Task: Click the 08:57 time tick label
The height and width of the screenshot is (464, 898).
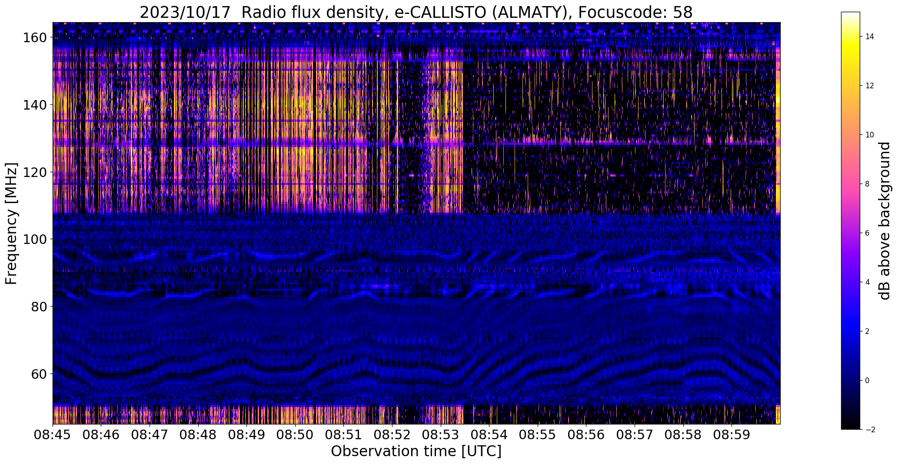Action: 635,435
